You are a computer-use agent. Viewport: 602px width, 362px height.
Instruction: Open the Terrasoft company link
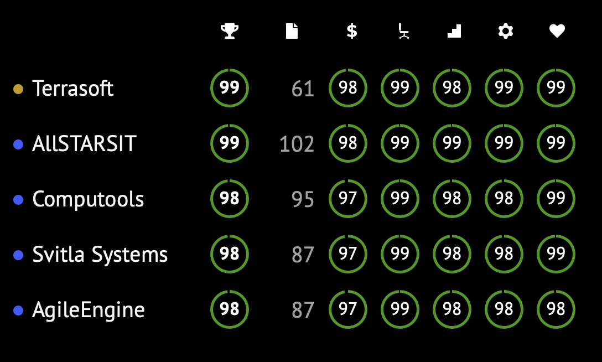click(x=72, y=89)
